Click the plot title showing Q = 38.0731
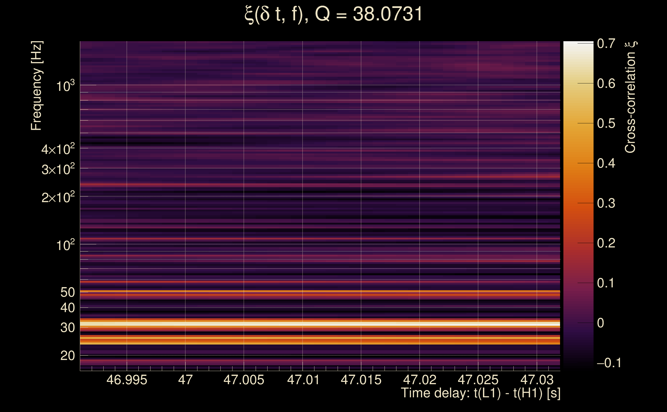 point(333,14)
